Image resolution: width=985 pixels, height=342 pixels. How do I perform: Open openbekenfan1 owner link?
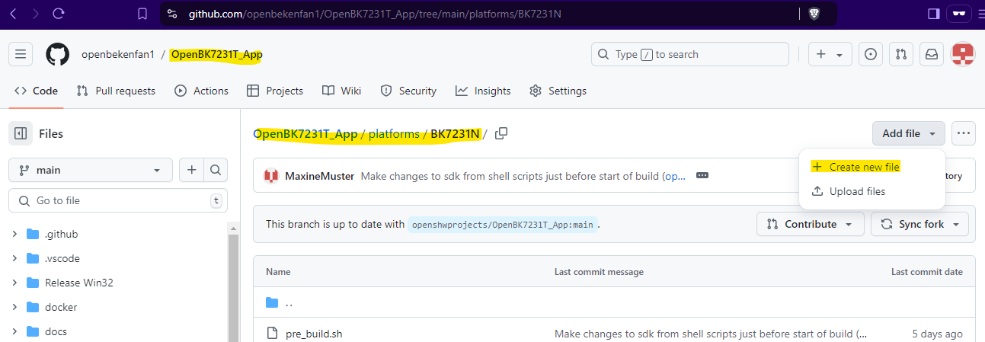pyautogui.click(x=118, y=54)
